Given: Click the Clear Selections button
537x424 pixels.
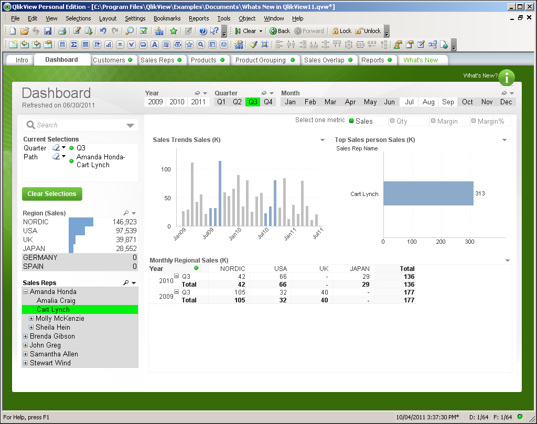Looking at the screenshot, I should pyautogui.click(x=52, y=194).
